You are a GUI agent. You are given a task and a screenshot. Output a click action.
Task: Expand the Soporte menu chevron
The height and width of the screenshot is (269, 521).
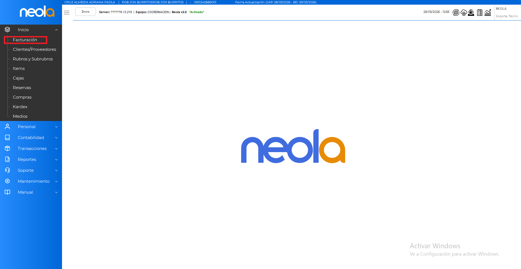pos(56,170)
